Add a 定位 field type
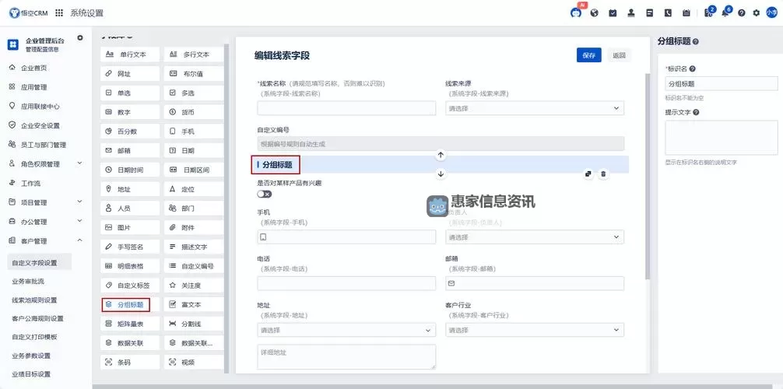This screenshot has height=389, width=783. [194, 189]
